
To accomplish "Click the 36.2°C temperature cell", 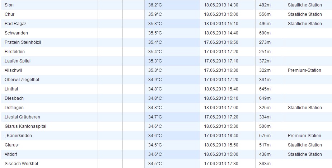I will 155,5.
